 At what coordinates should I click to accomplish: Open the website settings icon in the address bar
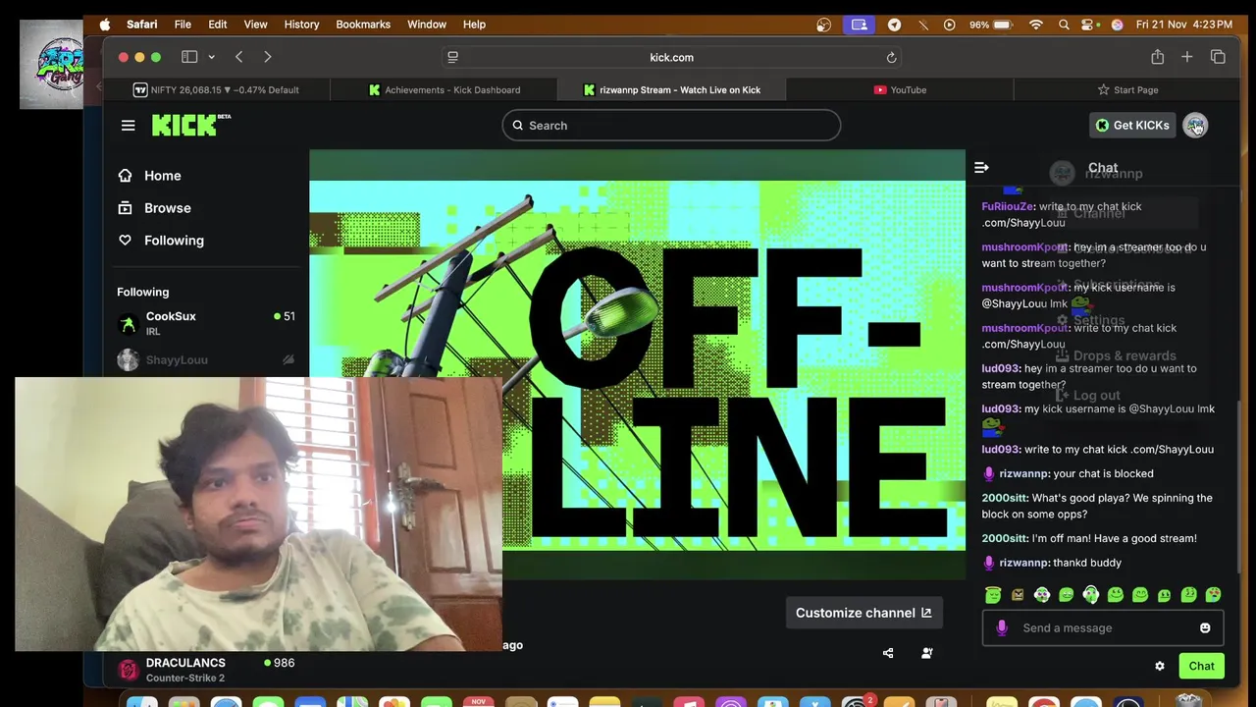[452, 57]
